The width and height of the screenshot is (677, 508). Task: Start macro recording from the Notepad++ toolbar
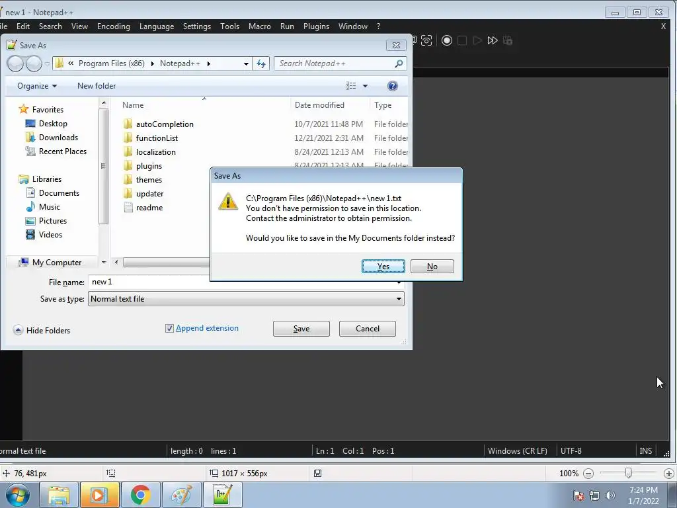447,40
